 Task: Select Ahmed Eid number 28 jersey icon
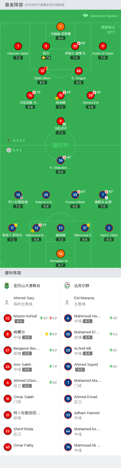tap(91, 95)
